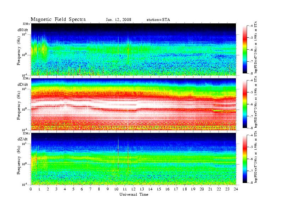This screenshot has height=217, width=281.
Task: Select the "Jan. 12, 2008" date label
Action: tap(119, 20)
